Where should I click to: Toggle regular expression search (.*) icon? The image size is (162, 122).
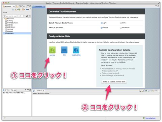pyautogui.click(x=30, y=16)
